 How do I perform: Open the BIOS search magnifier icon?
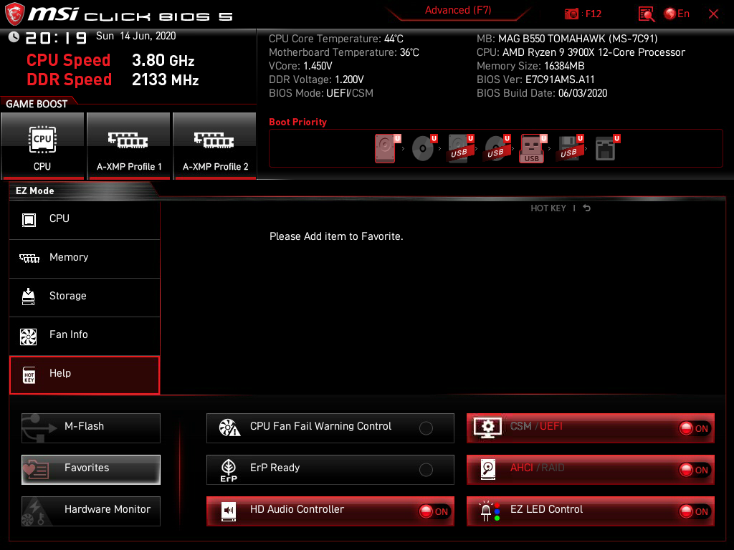pos(646,14)
